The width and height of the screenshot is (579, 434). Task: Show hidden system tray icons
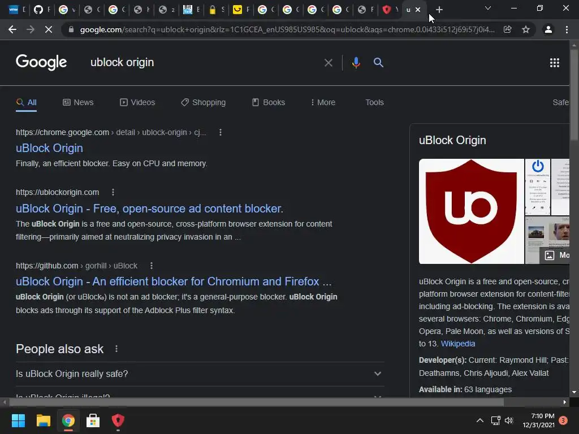pyautogui.click(x=479, y=420)
